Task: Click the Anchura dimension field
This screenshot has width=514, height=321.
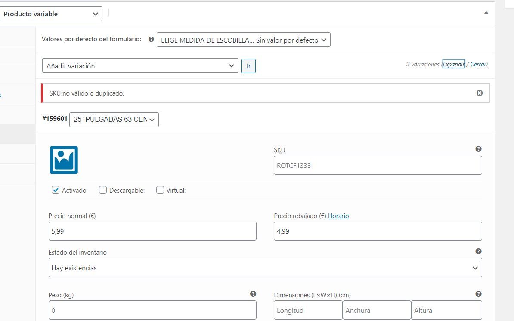Action: click(x=377, y=310)
